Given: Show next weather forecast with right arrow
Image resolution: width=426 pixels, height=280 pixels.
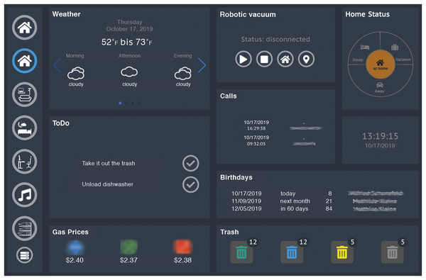Looking at the screenshot, I should (x=202, y=65).
